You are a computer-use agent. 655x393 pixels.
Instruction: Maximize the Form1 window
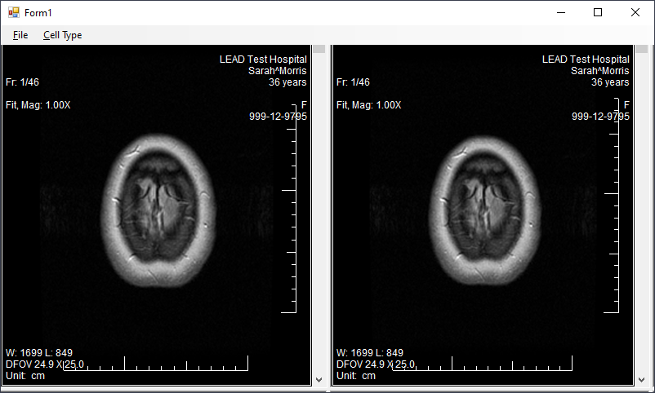tap(598, 12)
